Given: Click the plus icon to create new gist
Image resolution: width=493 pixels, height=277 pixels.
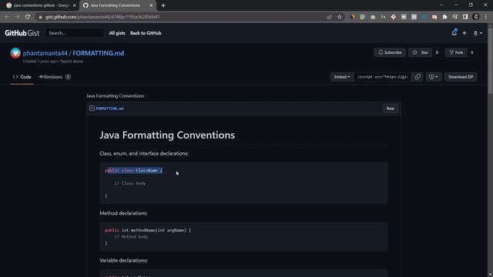Looking at the screenshot, I should [464, 33].
